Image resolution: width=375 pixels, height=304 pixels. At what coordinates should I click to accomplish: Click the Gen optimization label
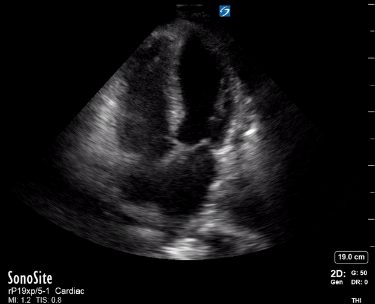click(x=336, y=282)
